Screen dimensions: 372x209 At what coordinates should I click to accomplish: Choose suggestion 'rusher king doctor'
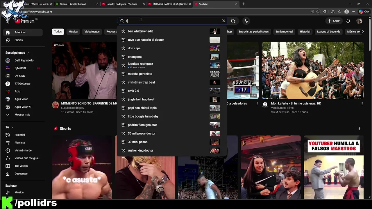(172, 150)
